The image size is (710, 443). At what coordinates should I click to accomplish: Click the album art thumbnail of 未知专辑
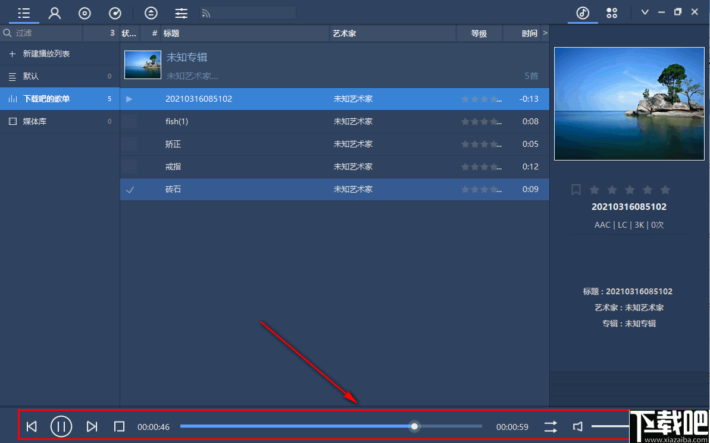coord(142,64)
